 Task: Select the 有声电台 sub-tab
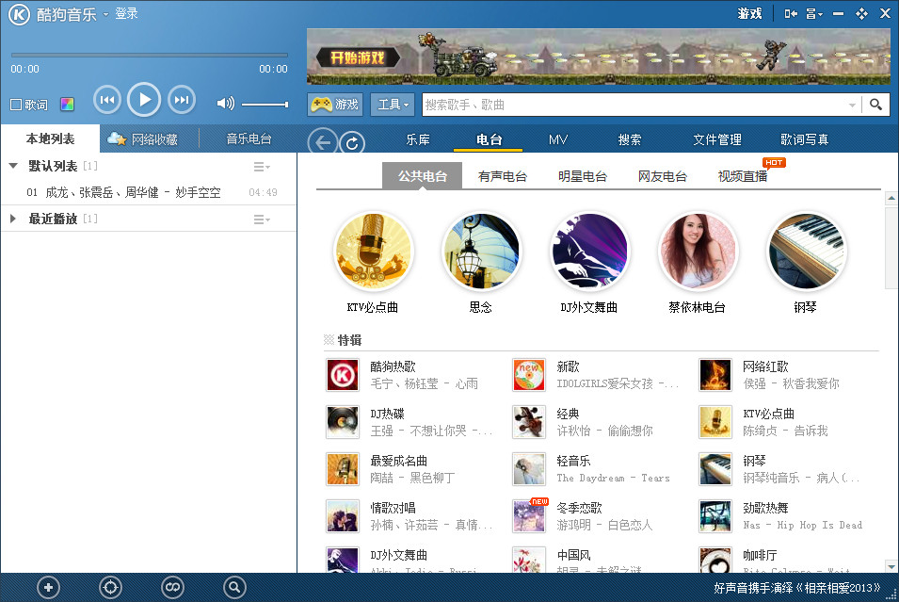click(503, 176)
